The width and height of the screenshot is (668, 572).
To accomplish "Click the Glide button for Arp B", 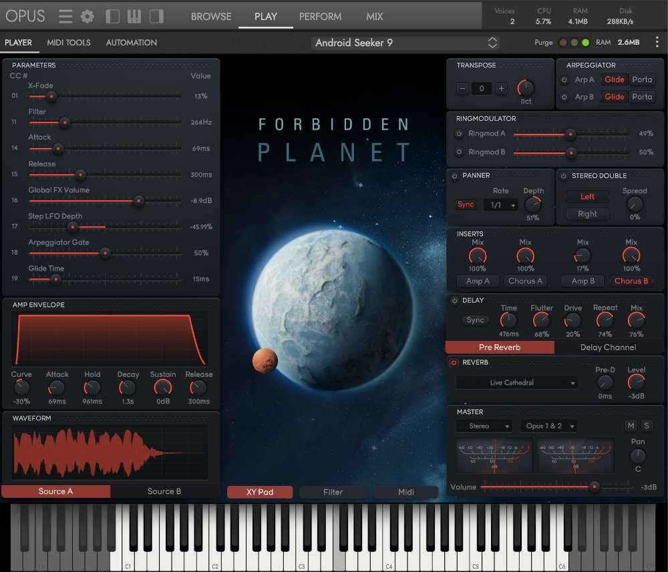I will click(615, 96).
